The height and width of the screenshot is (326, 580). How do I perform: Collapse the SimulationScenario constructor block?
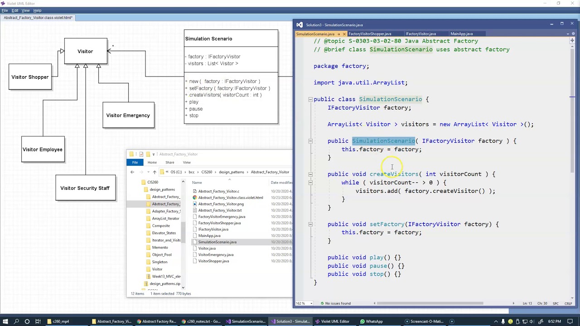tap(310, 141)
